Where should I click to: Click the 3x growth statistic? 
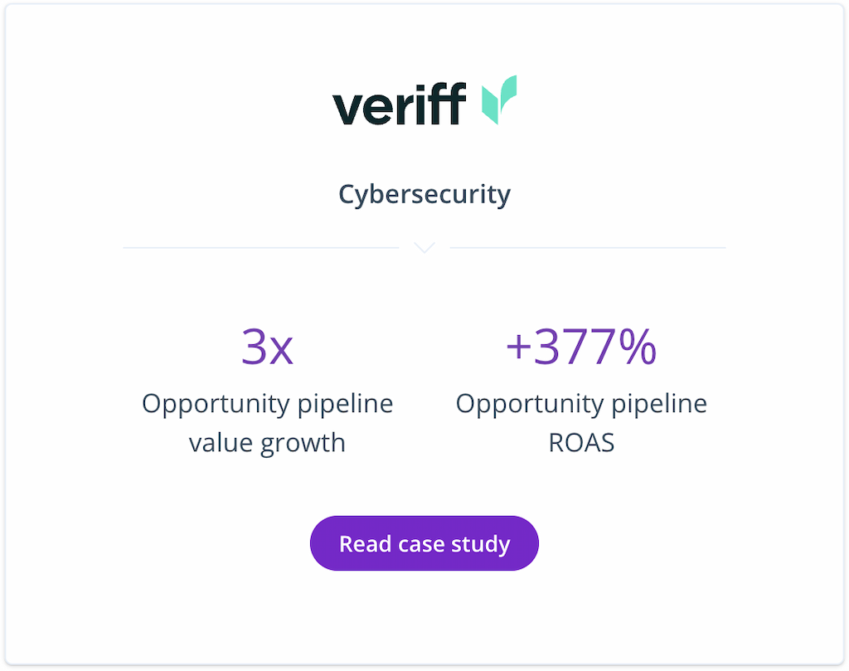click(267, 347)
